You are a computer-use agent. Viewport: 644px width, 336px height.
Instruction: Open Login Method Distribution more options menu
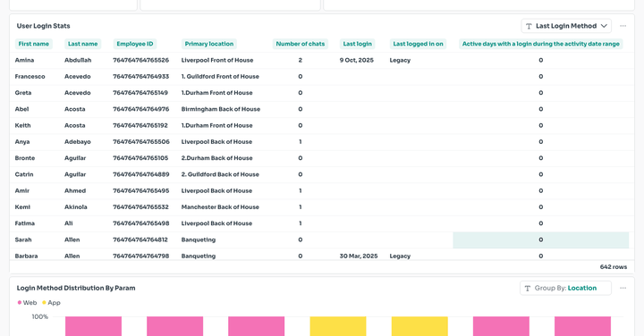tap(623, 288)
